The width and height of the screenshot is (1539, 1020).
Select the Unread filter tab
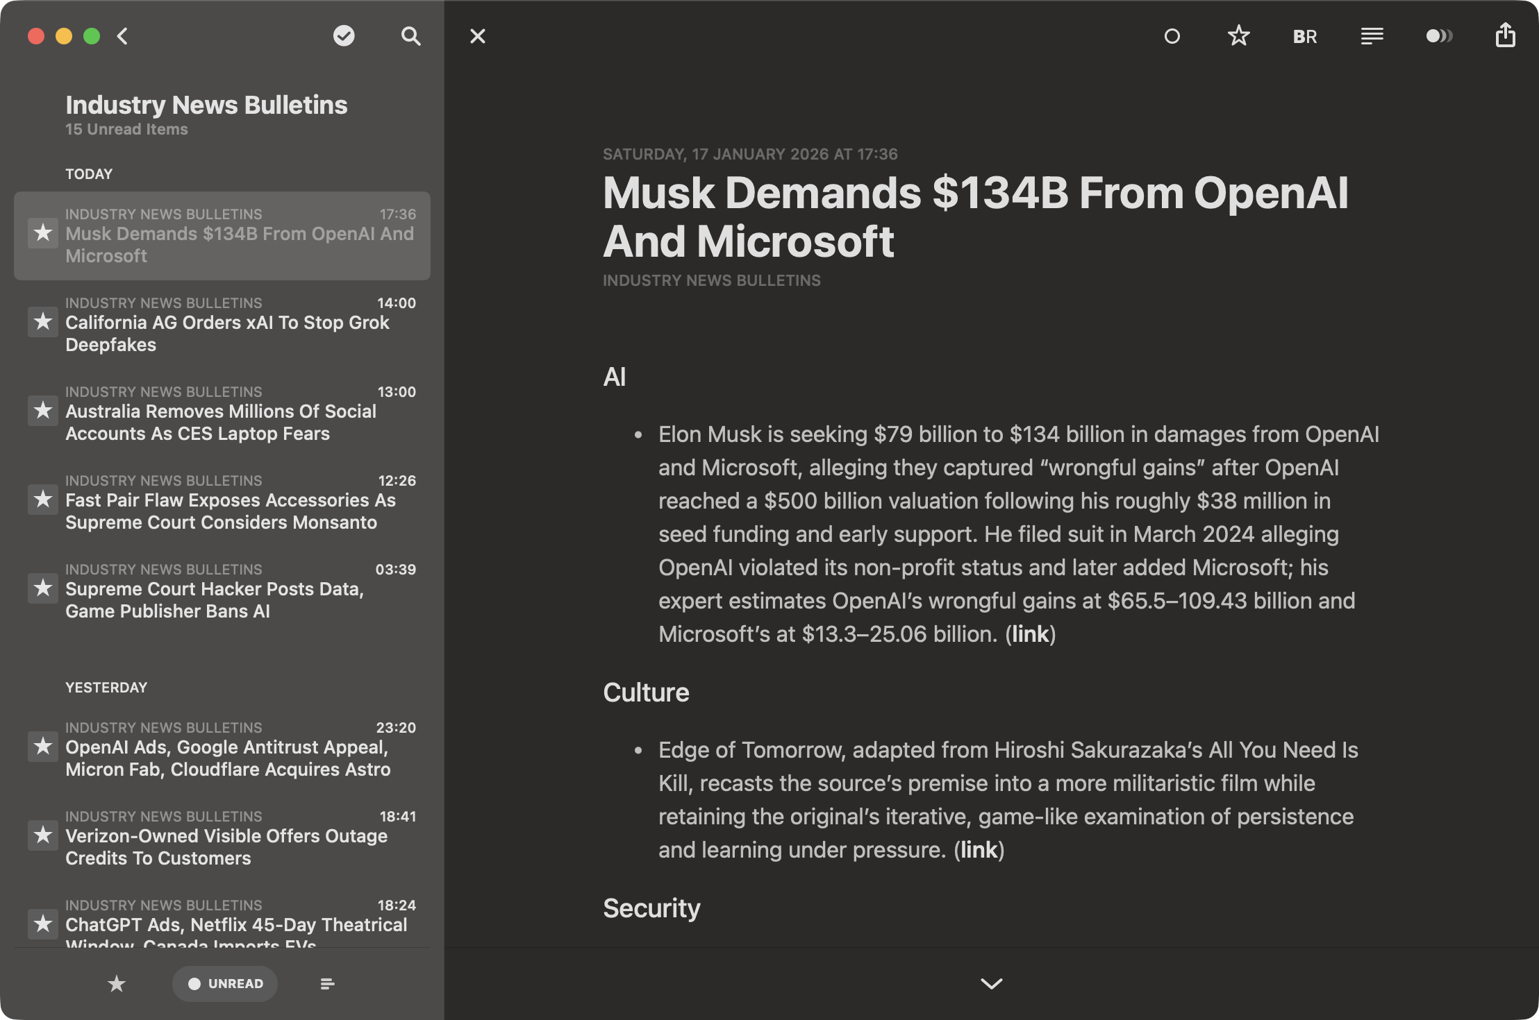(225, 984)
